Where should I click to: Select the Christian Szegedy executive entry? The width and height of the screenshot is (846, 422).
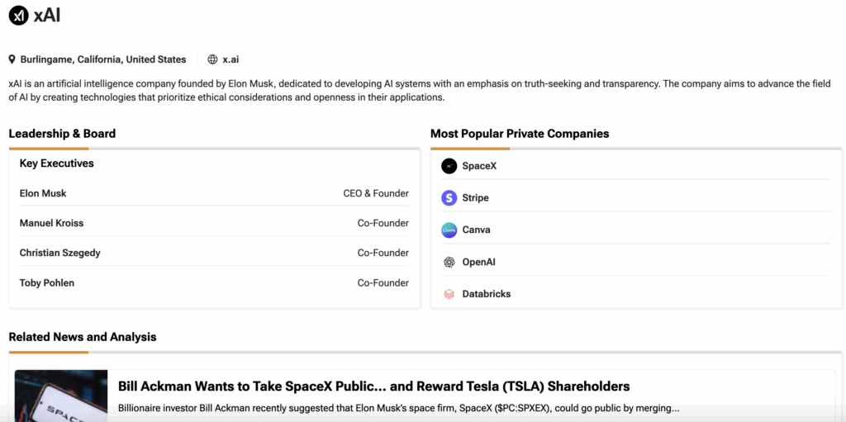pos(59,253)
